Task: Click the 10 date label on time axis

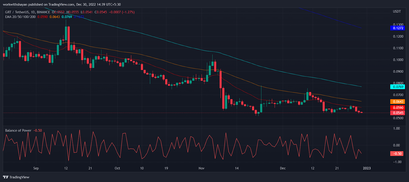Action: coord(142,168)
